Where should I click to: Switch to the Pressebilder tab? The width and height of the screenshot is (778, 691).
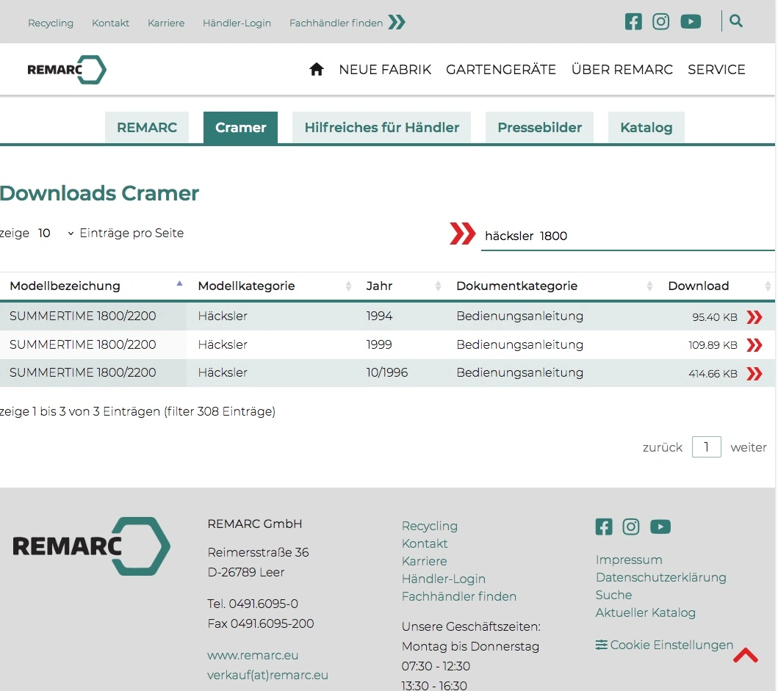539,128
